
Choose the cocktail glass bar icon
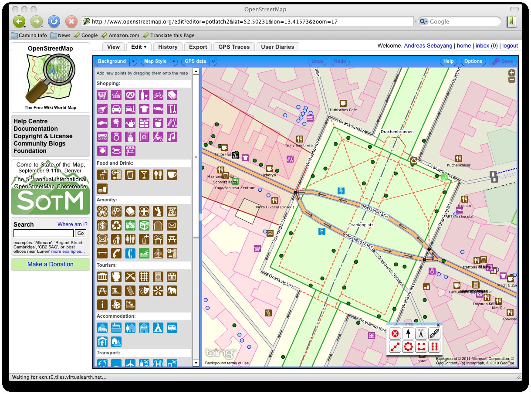pyautogui.click(x=144, y=175)
